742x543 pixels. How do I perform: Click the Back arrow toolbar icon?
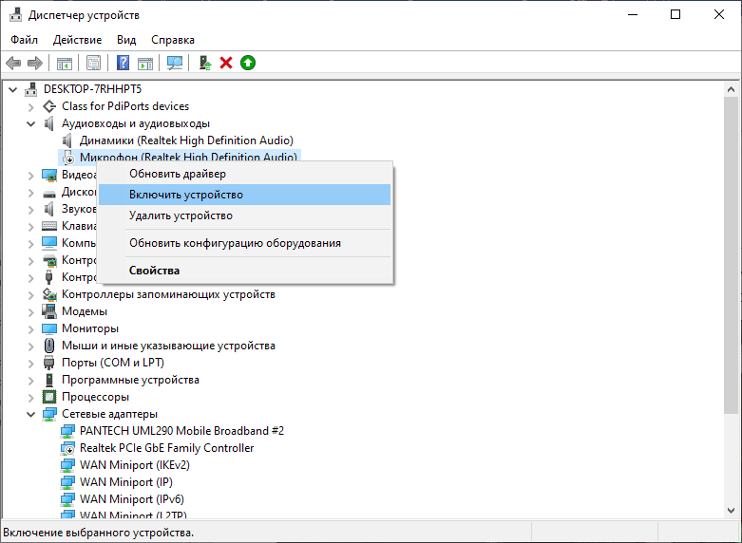coord(13,63)
